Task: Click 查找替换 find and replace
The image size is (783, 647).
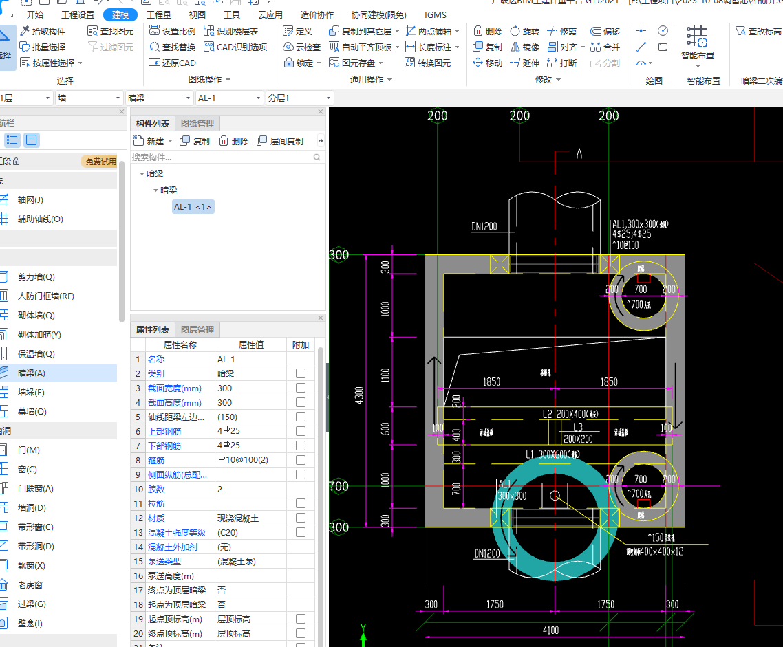Action: [172, 47]
